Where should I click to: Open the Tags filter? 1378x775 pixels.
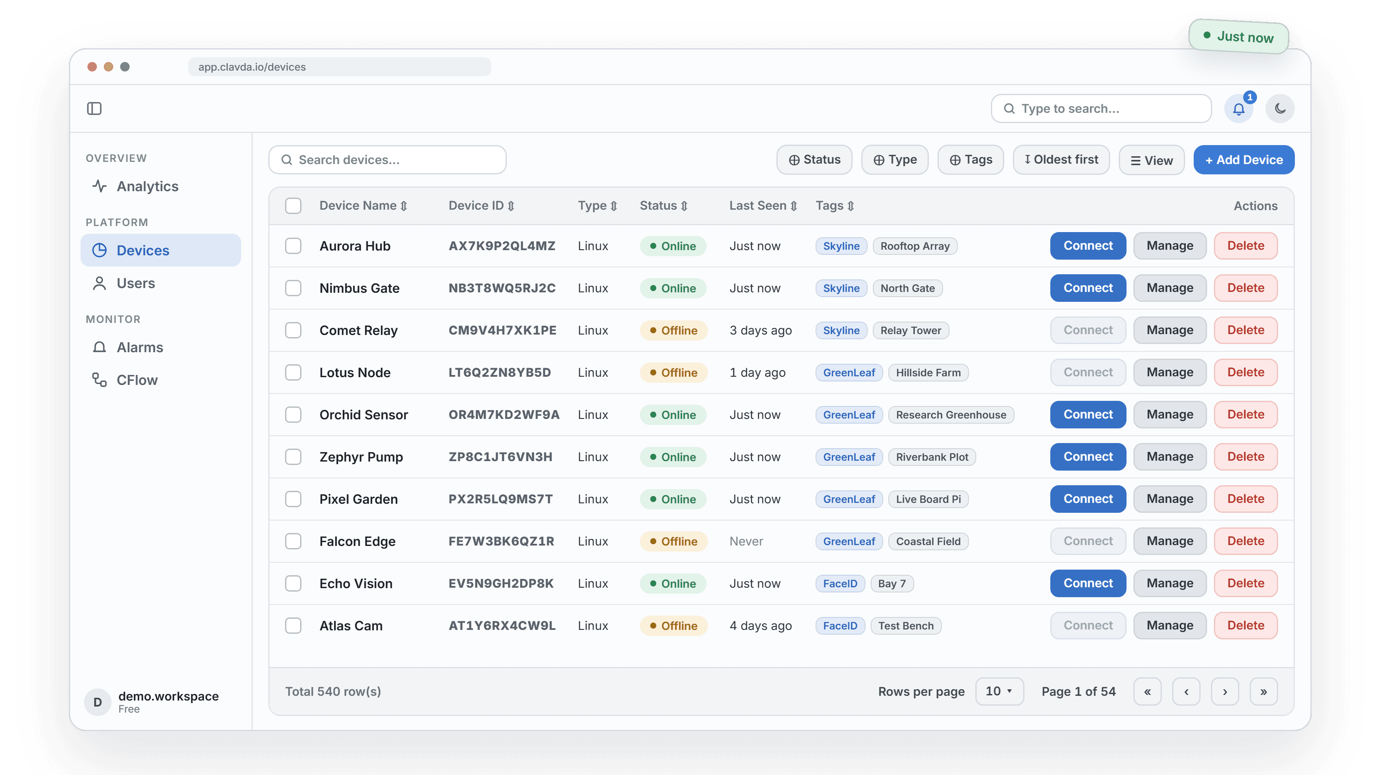(x=970, y=160)
